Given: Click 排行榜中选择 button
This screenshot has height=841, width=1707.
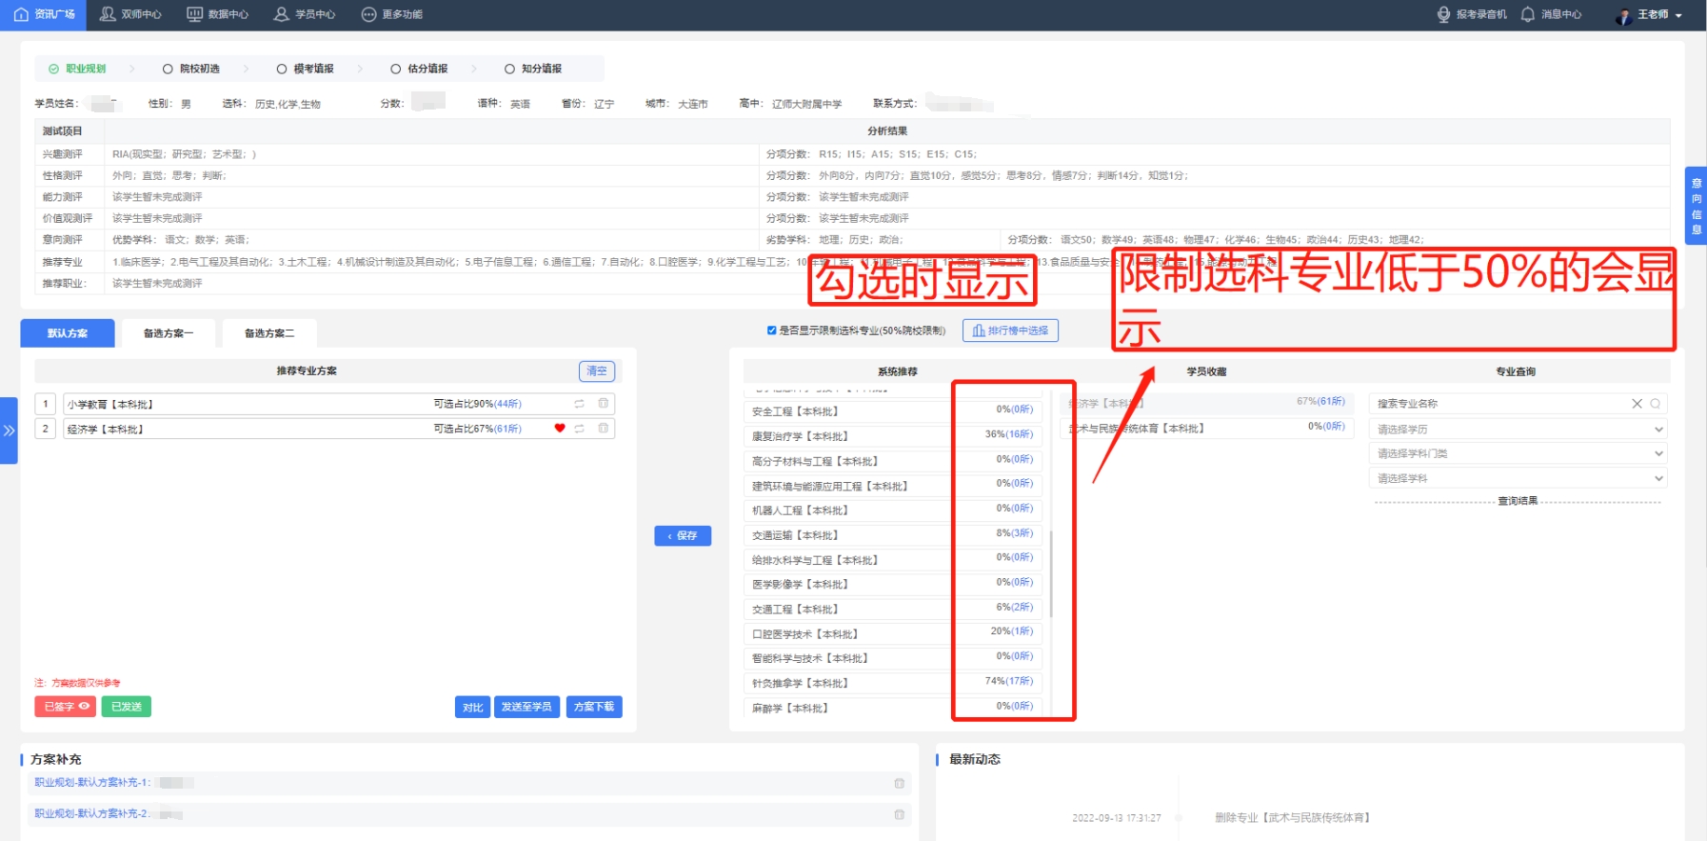Looking at the screenshot, I should tap(1010, 330).
